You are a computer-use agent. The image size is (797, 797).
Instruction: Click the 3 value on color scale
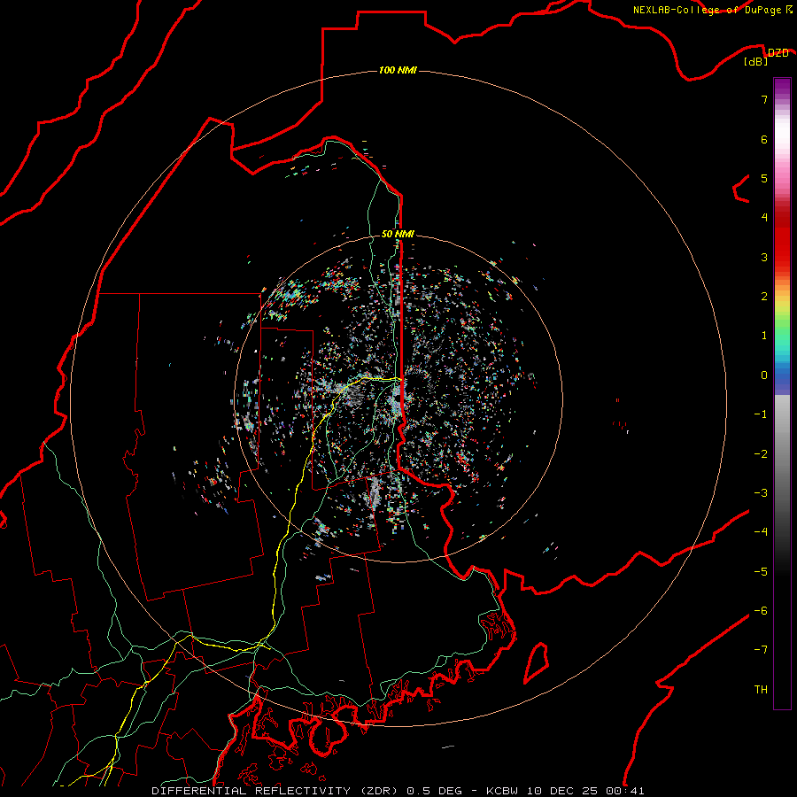coord(764,257)
